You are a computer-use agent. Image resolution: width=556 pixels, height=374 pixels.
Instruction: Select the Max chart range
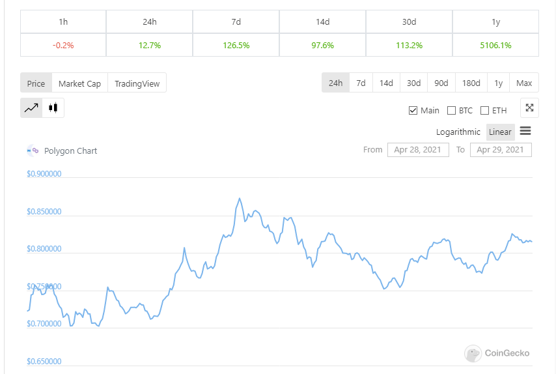pyautogui.click(x=524, y=83)
